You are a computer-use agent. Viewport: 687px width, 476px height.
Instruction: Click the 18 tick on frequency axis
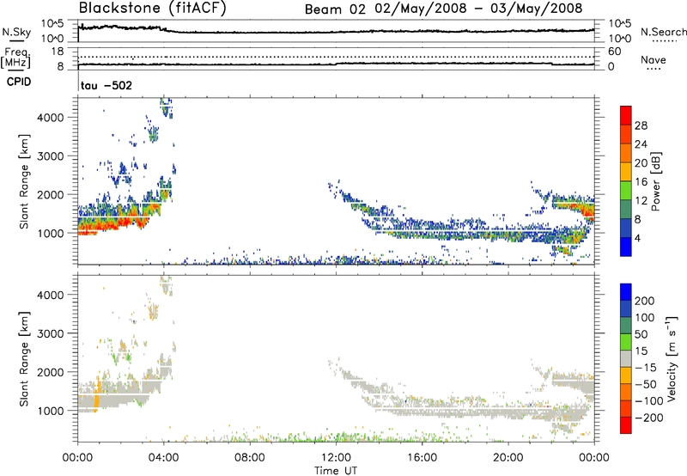coord(58,52)
